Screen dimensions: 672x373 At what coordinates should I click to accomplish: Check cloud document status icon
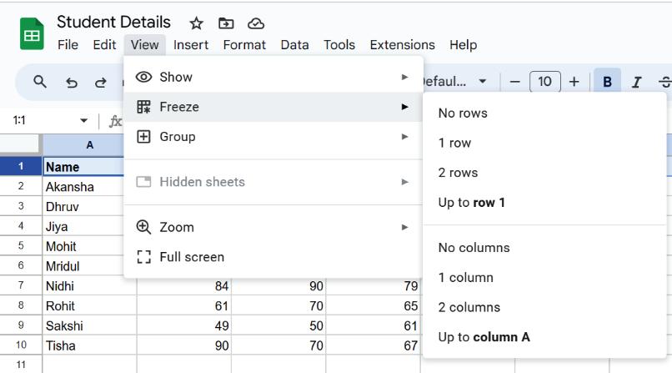click(x=256, y=23)
